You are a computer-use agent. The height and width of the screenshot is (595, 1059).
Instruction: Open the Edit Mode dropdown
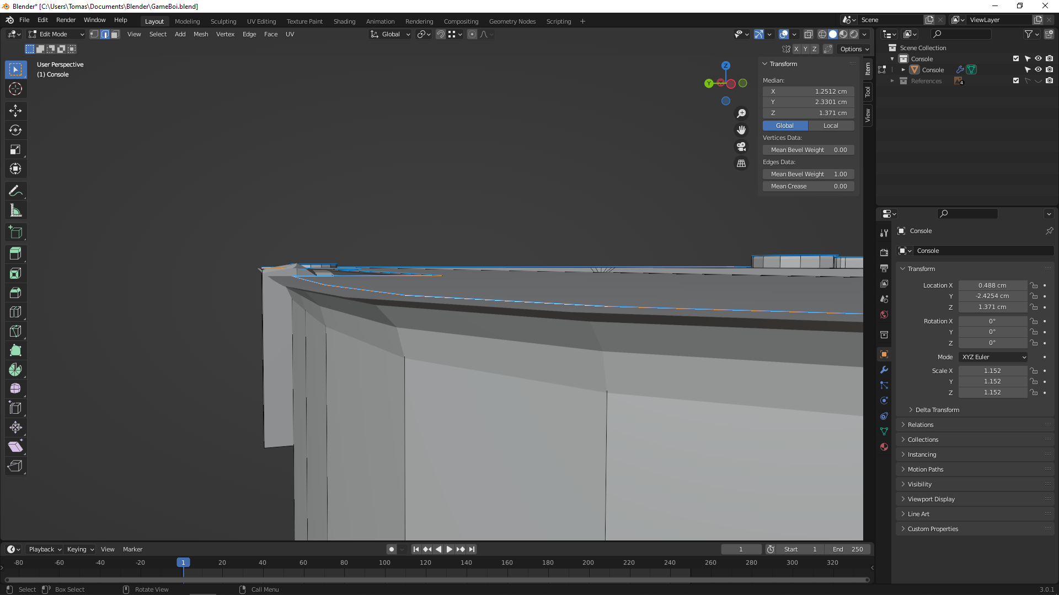click(56, 34)
